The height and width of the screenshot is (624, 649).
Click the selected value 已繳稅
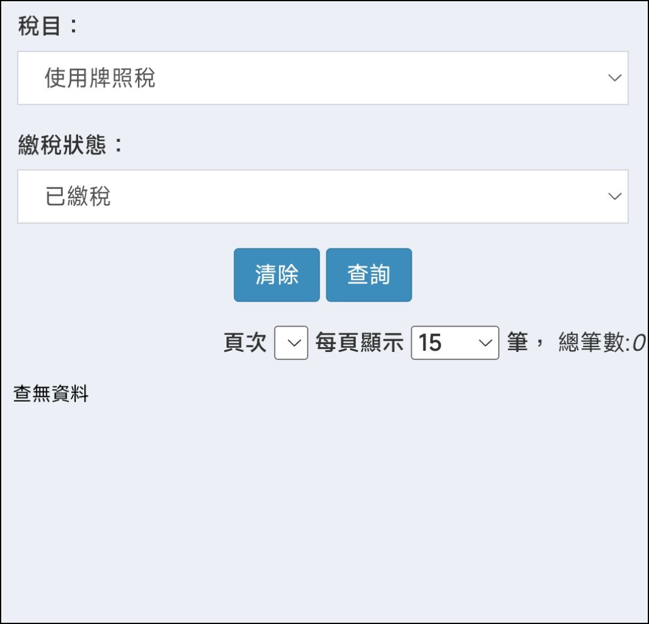tap(78, 197)
